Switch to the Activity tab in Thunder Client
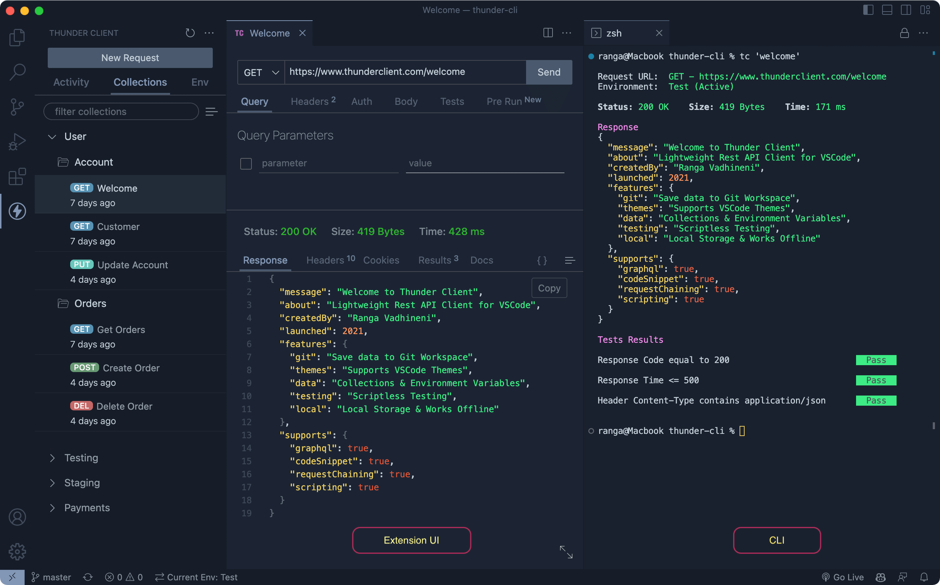This screenshot has width=940, height=585. [x=71, y=82]
